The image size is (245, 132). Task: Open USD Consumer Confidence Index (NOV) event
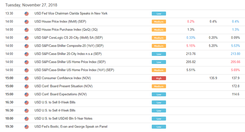point(62,78)
